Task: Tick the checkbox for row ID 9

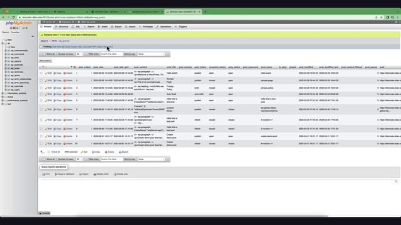Action: (x=41, y=136)
